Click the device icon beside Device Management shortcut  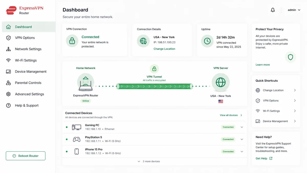click(x=258, y=121)
